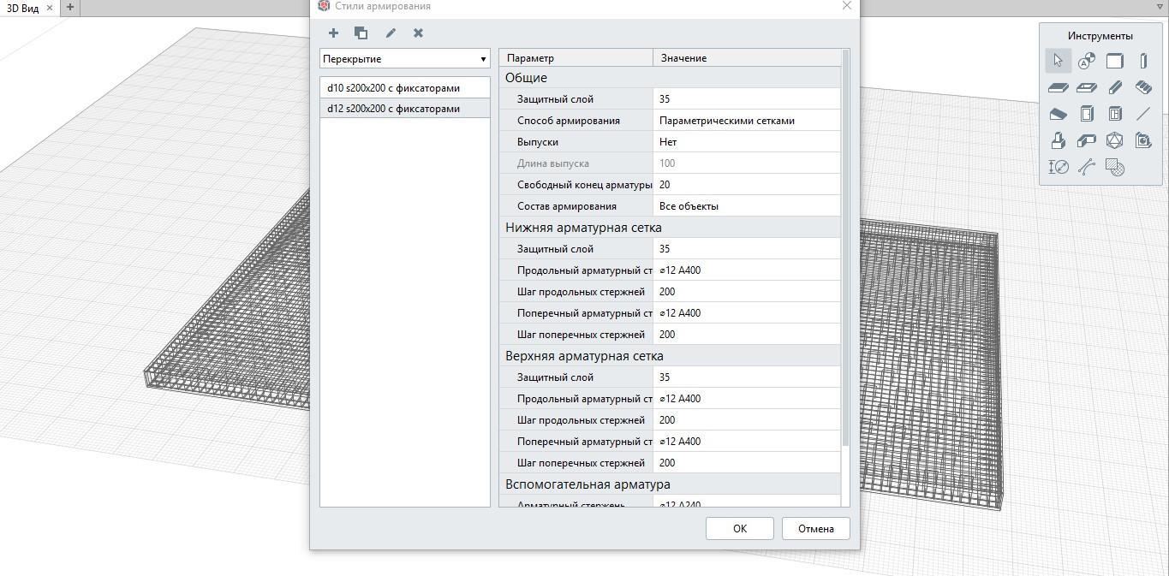Select the arrow pointer tool
The width and height of the screenshot is (1169, 576).
(x=1059, y=61)
